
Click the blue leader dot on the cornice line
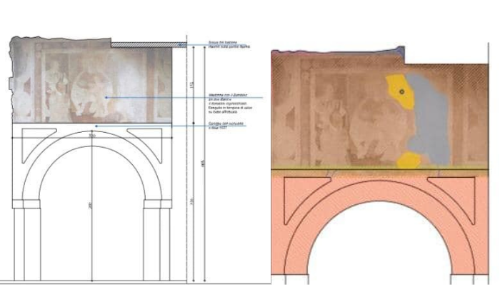pos(96,126)
